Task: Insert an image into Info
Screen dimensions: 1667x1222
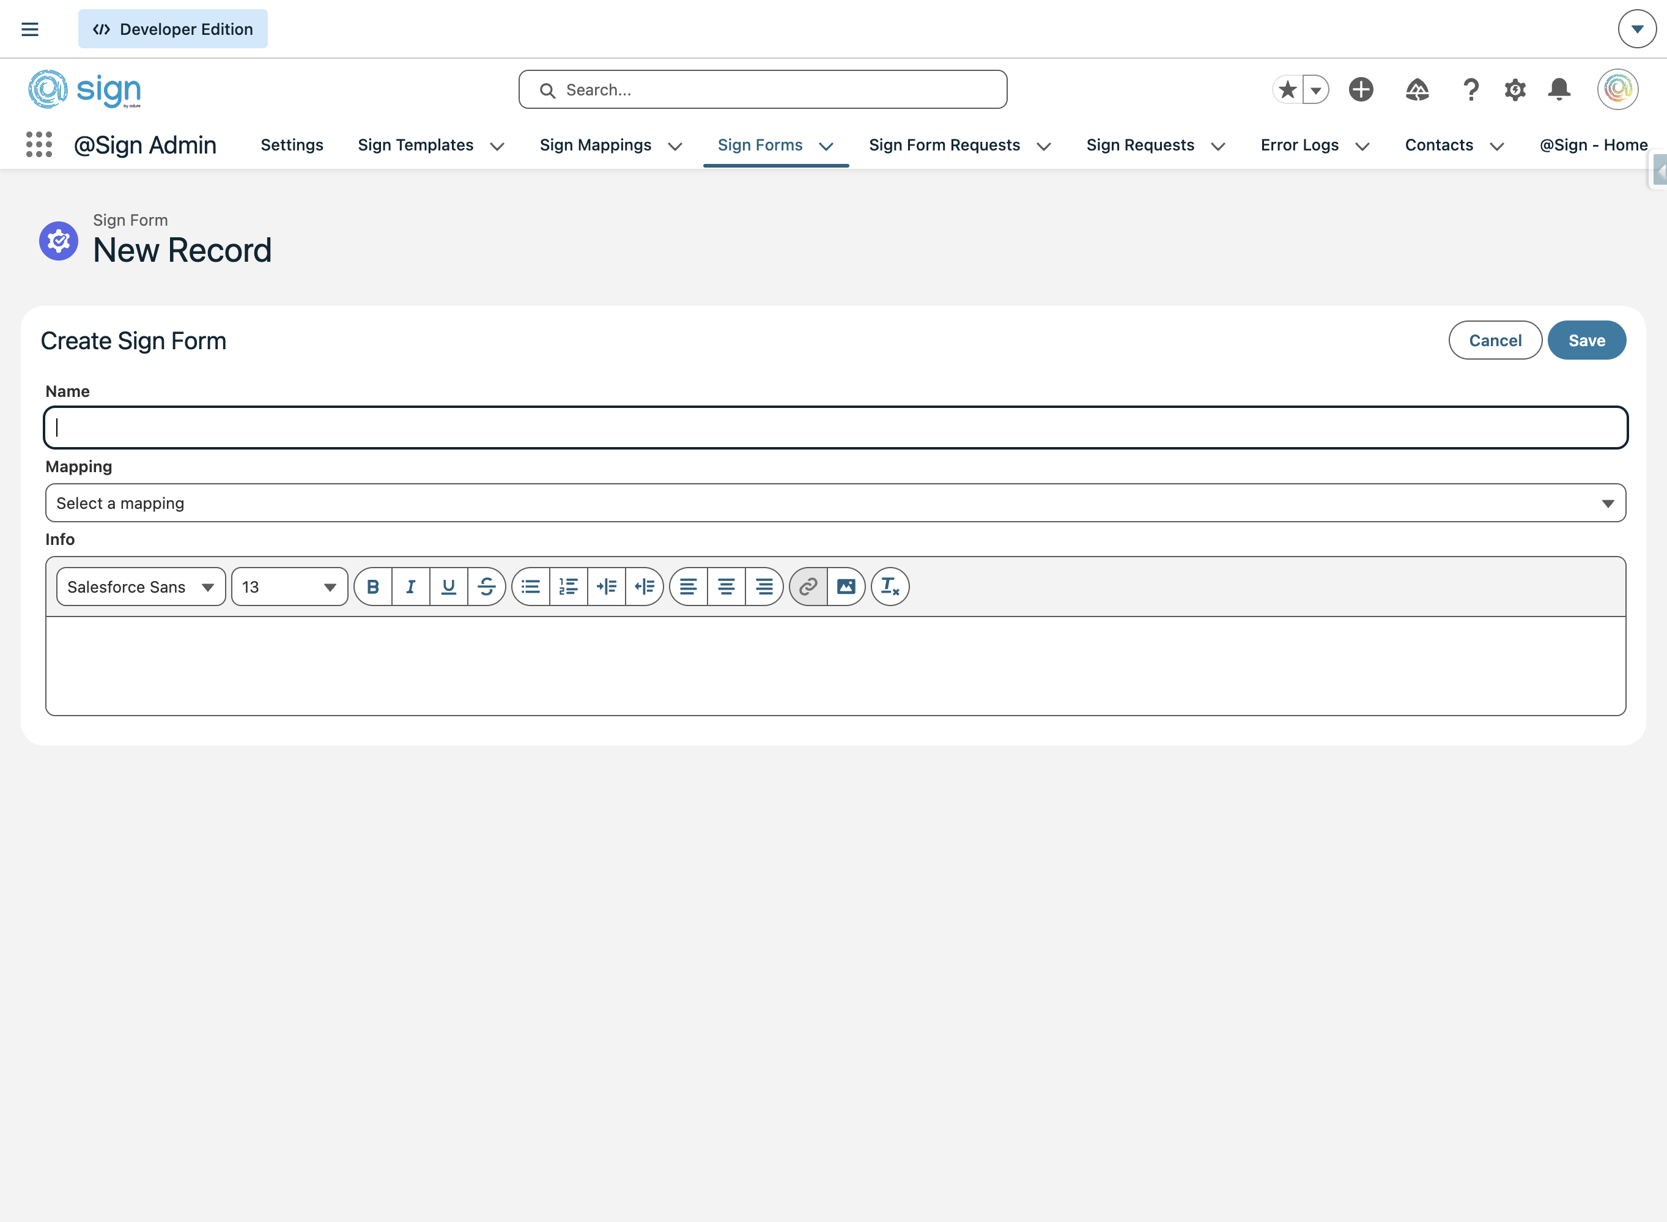Action: pos(846,587)
